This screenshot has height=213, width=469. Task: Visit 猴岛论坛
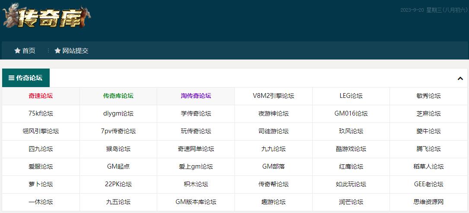pos(118,149)
